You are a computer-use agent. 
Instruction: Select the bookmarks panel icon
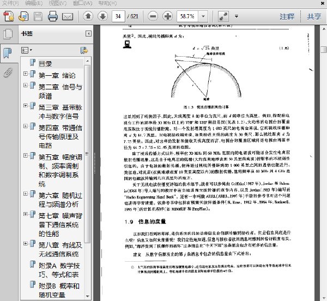click(8, 53)
